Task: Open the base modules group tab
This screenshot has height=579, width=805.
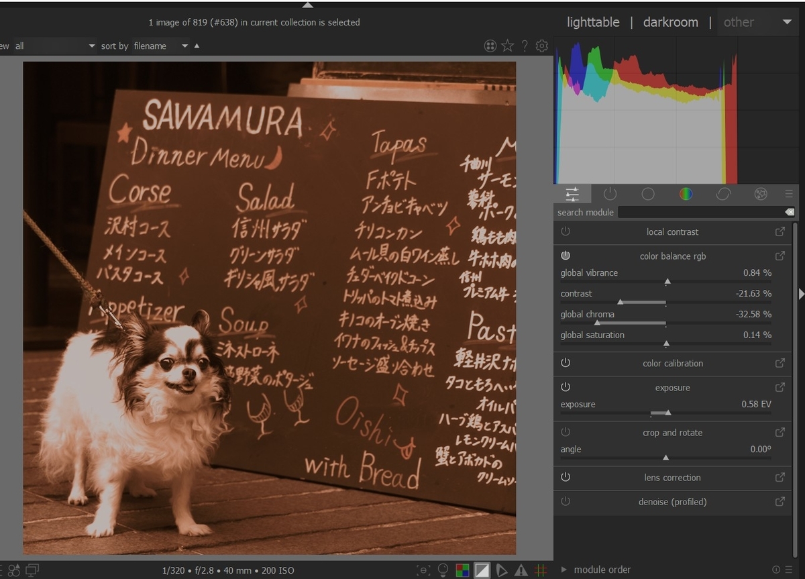Action: pyautogui.click(x=648, y=194)
